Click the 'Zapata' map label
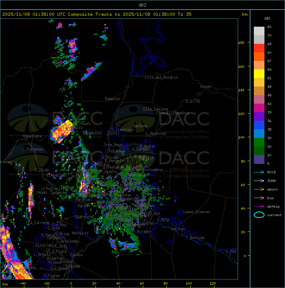285x288 pixels. [76, 255]
